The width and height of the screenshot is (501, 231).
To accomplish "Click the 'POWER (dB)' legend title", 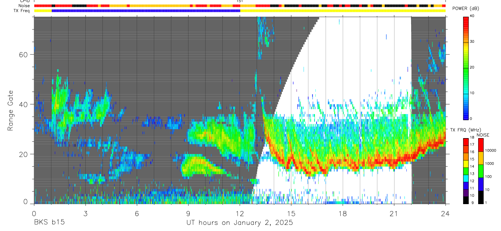I will (x=466, y=9).
